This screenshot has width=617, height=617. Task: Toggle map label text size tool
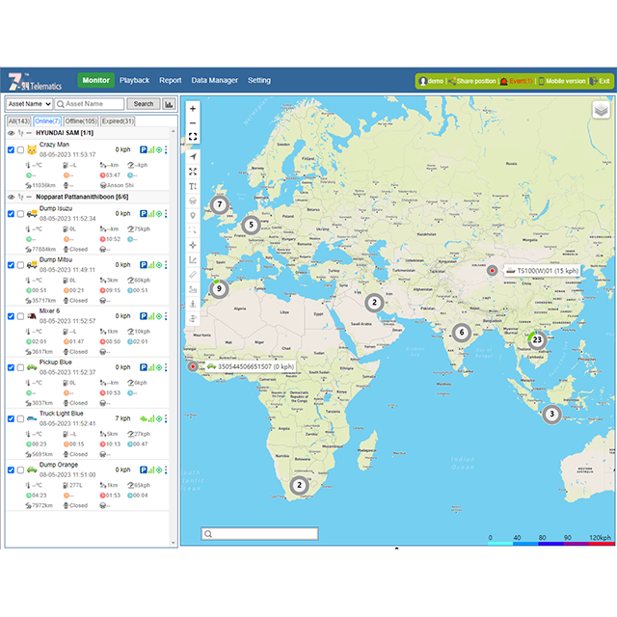point(193,186)
